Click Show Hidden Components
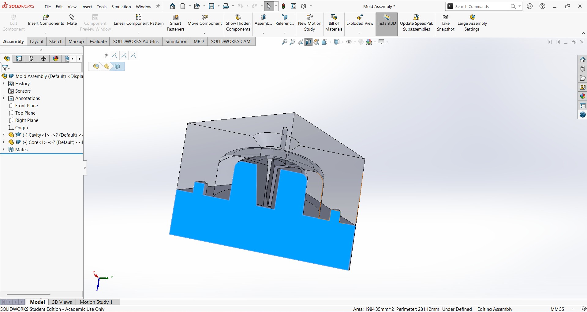The width and height of the screenshot is (587, 312). tap(238, 23)
